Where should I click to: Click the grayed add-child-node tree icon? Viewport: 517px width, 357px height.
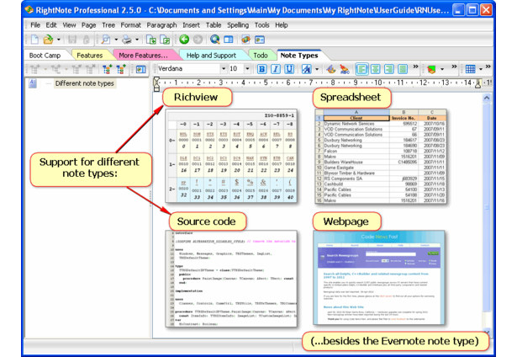(55, 69)
